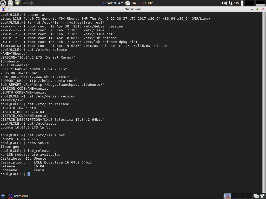Click the 'Ubuntu 16.04.2 LTS \n \l' line
This screenshot has height=199, width=266.
25,127
